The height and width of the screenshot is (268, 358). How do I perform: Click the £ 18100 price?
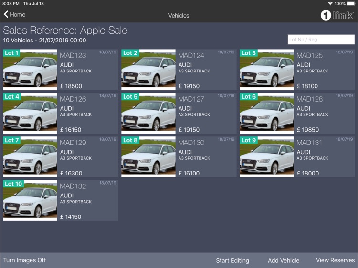click(307, 86)
